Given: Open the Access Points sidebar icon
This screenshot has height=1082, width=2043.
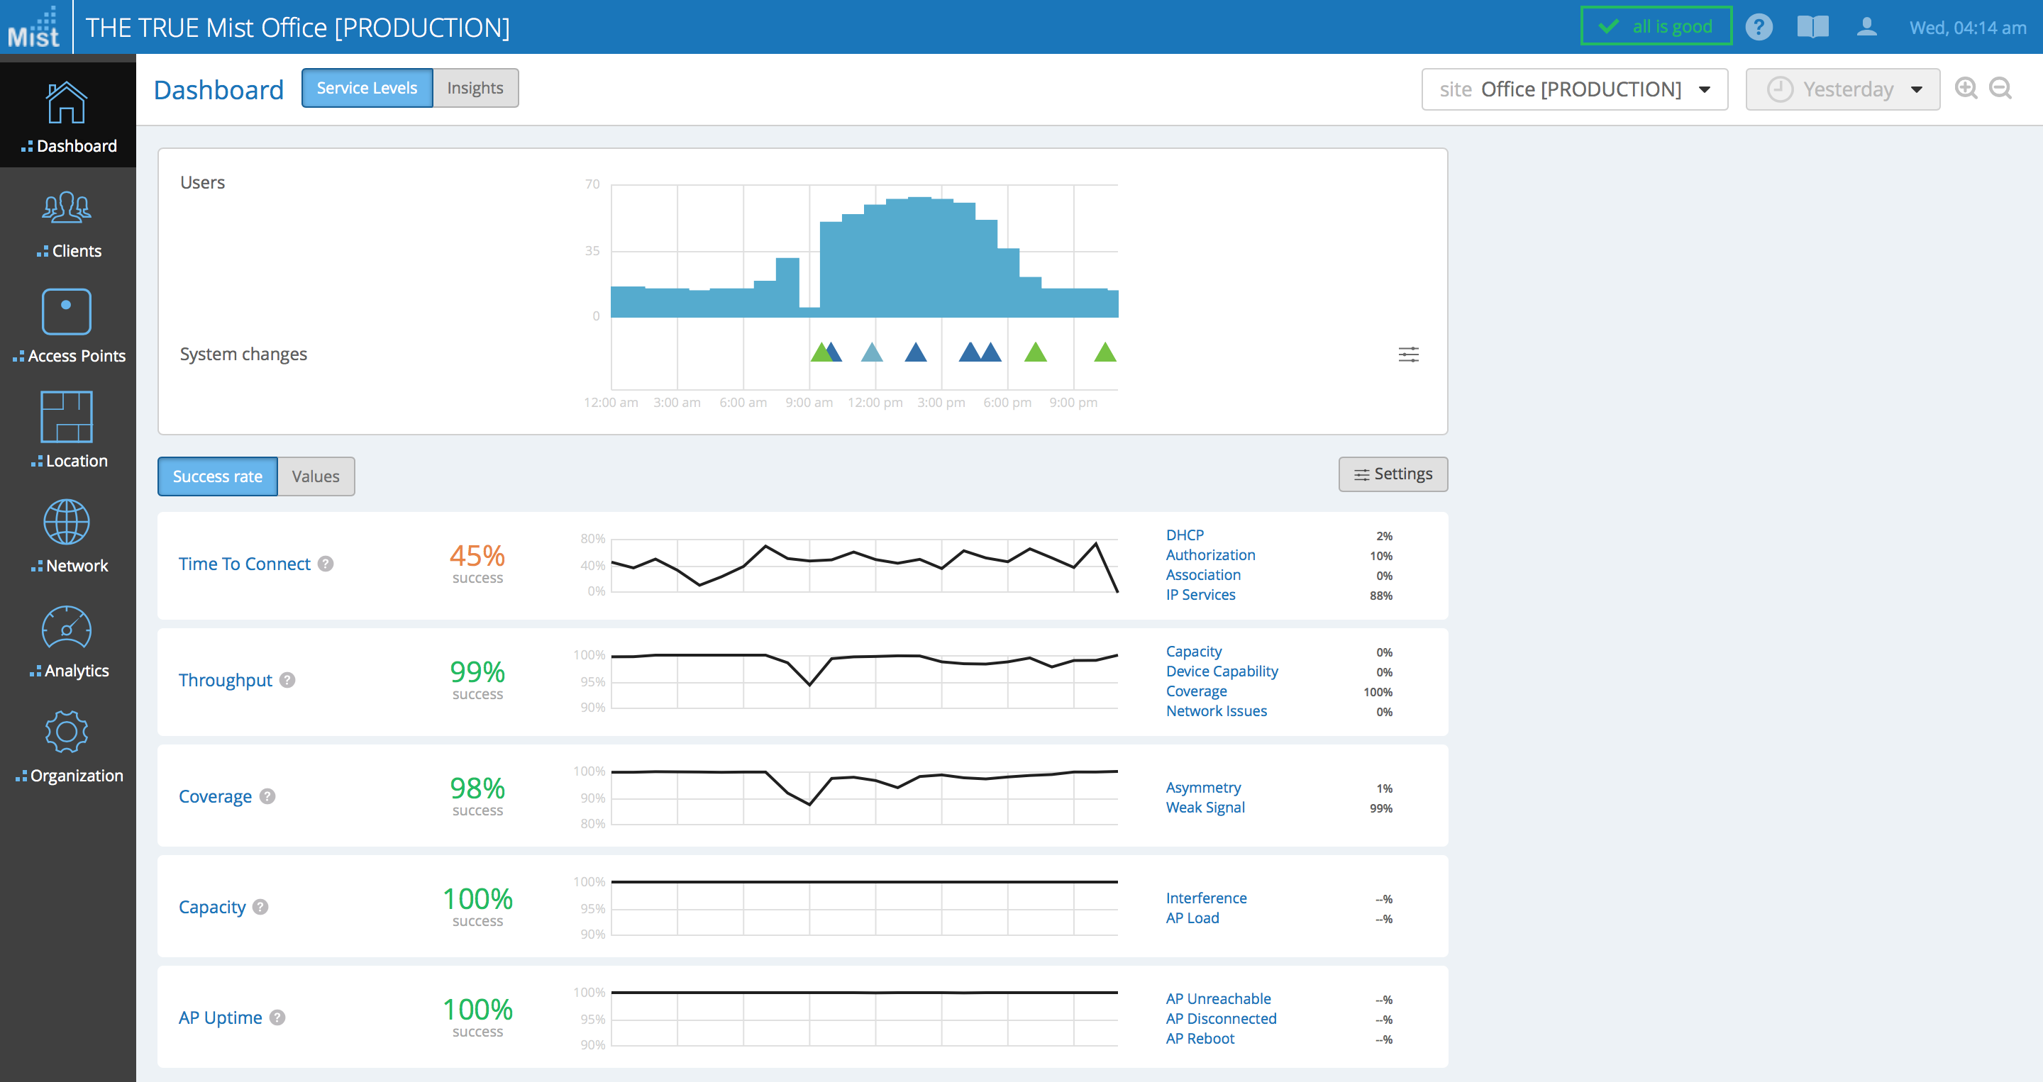Looking at the screenshot, I should (67, 311).
